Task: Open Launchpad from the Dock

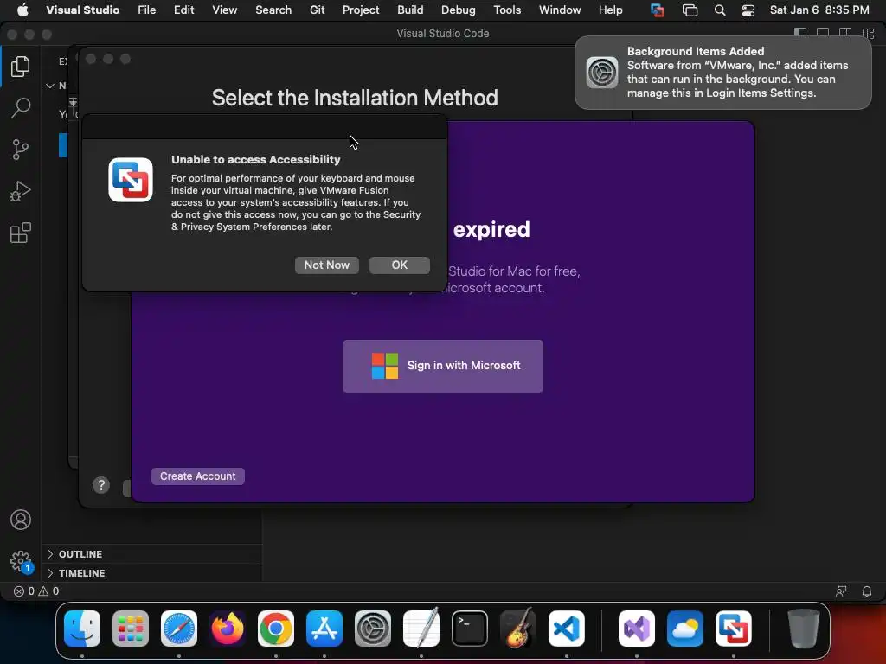Action: click(131, 629)
